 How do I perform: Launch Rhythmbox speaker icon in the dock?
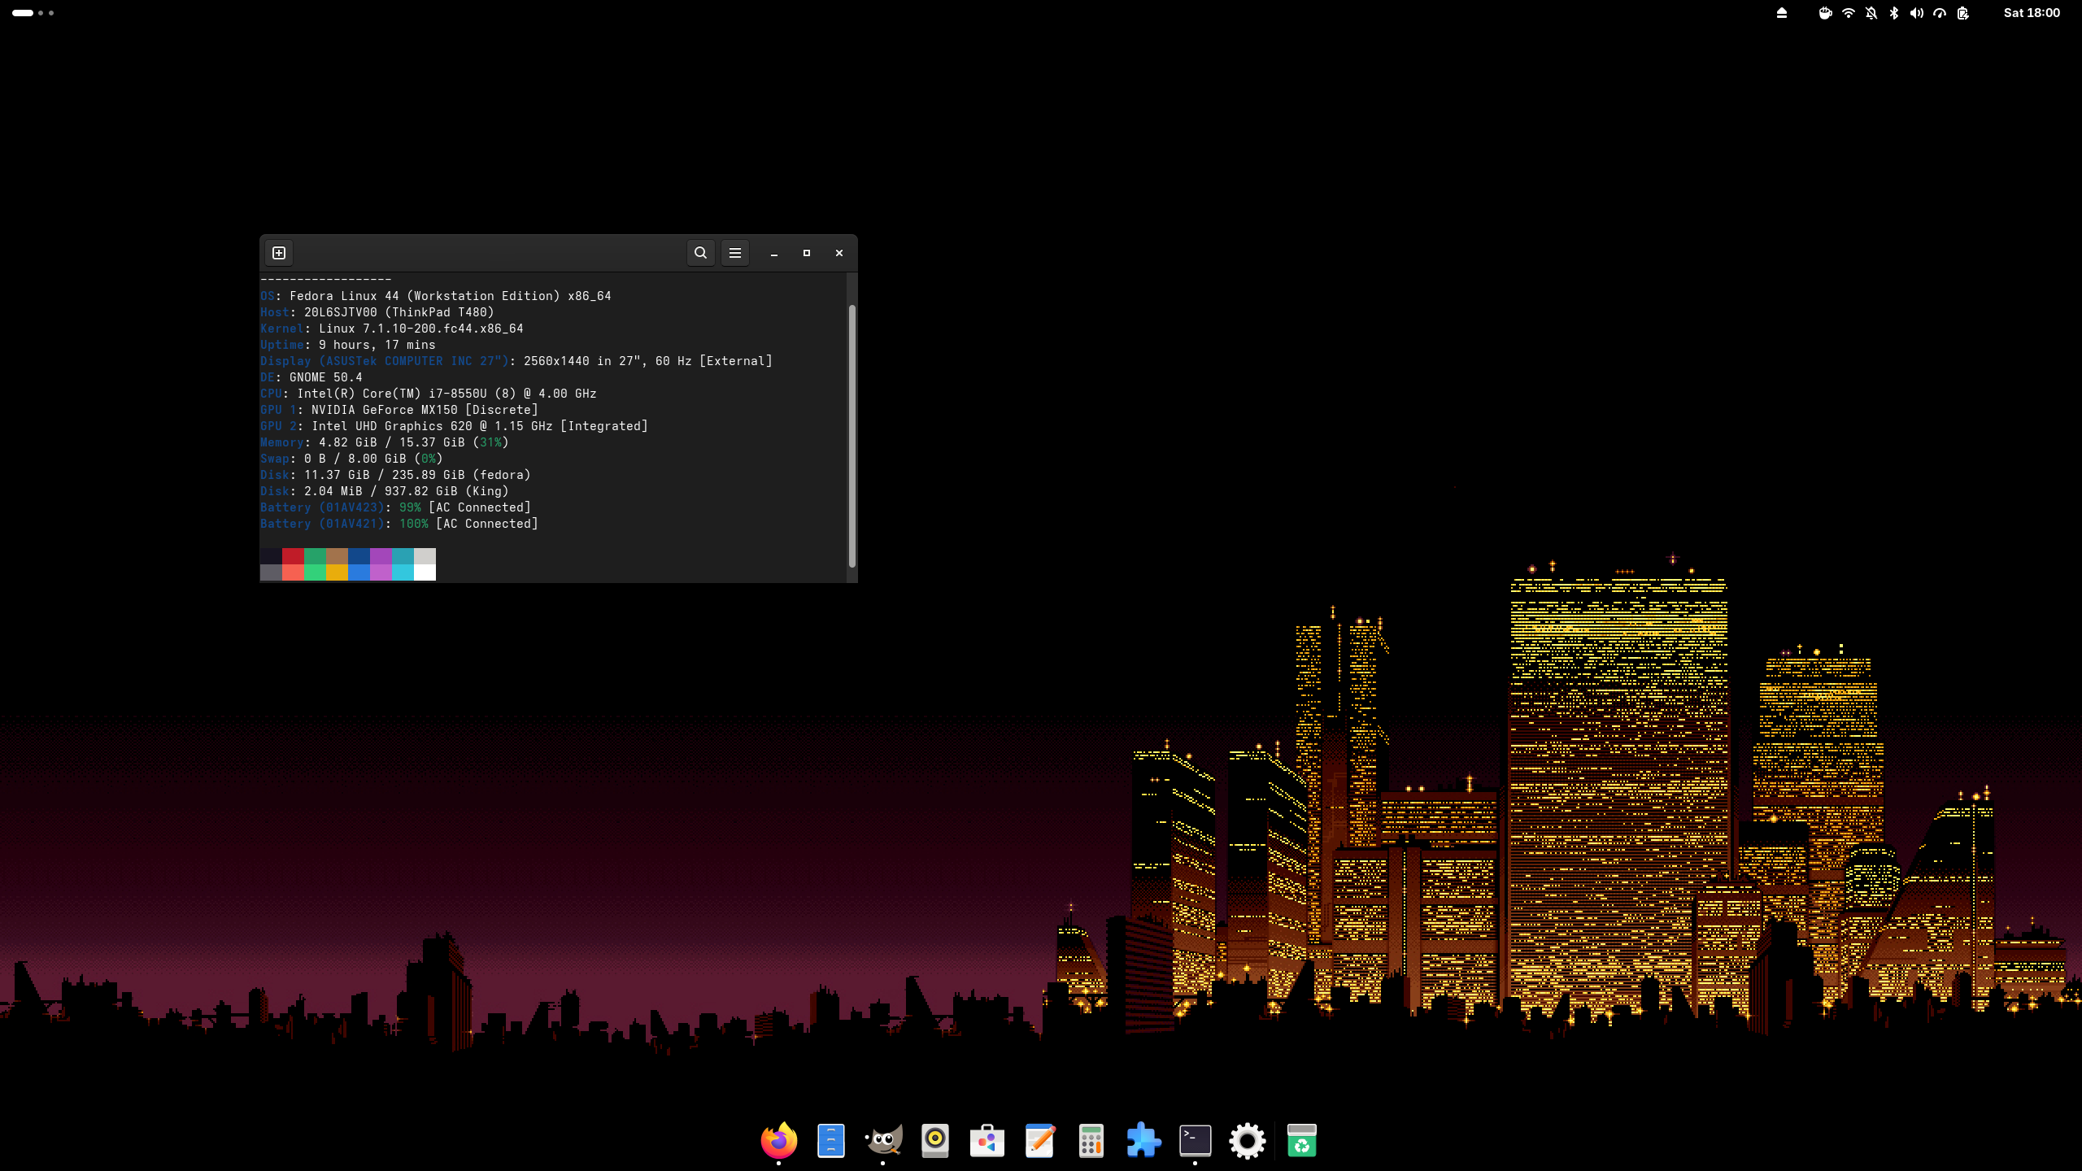pos(935,1140)
